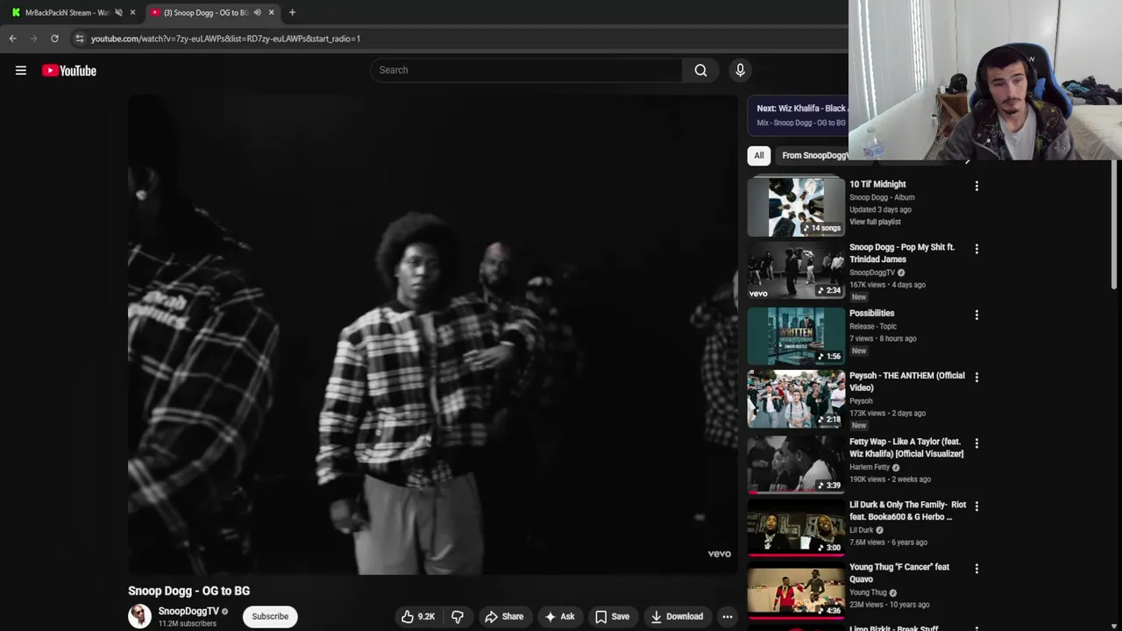The width and height of the screenshot is (1122, 631).
Task: Close the MrBackPackN Stream tab
Action: 132,12
